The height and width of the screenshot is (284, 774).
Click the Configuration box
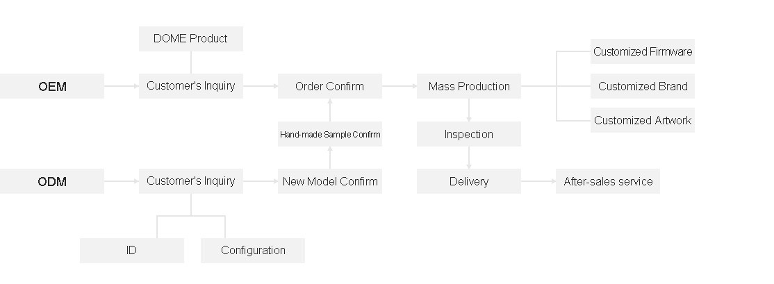pyautogui.click(x=252, y=250)
